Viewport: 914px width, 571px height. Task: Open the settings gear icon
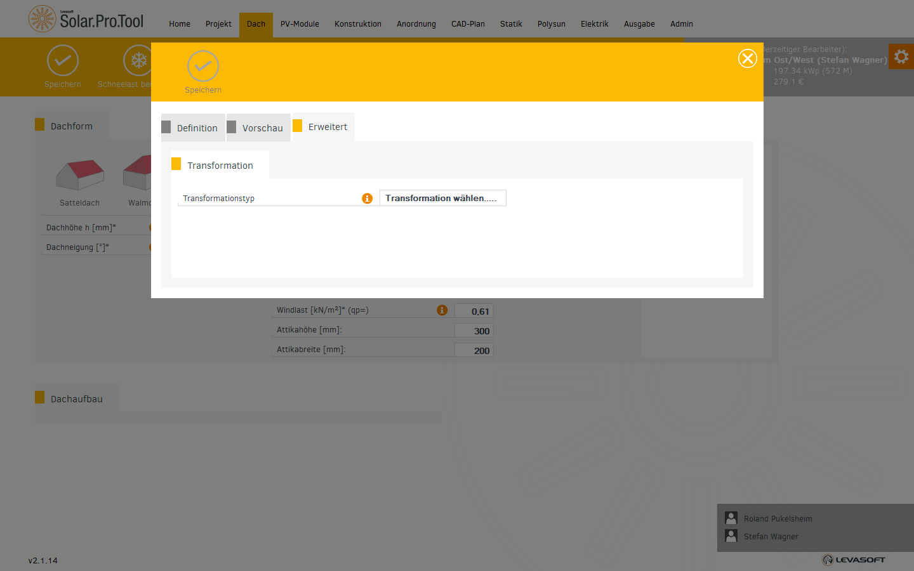[x=901, y=57]
